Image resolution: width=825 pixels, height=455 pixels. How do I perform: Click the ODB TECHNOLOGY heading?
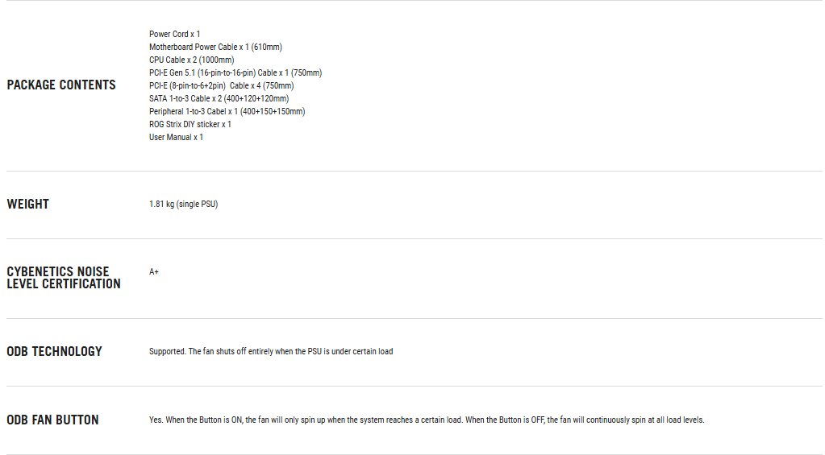tap(55, 352)
